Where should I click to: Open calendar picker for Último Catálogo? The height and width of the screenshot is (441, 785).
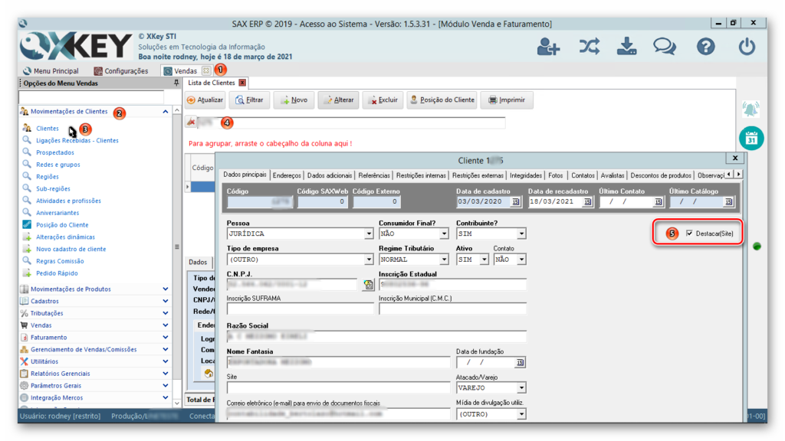[728, 201]
